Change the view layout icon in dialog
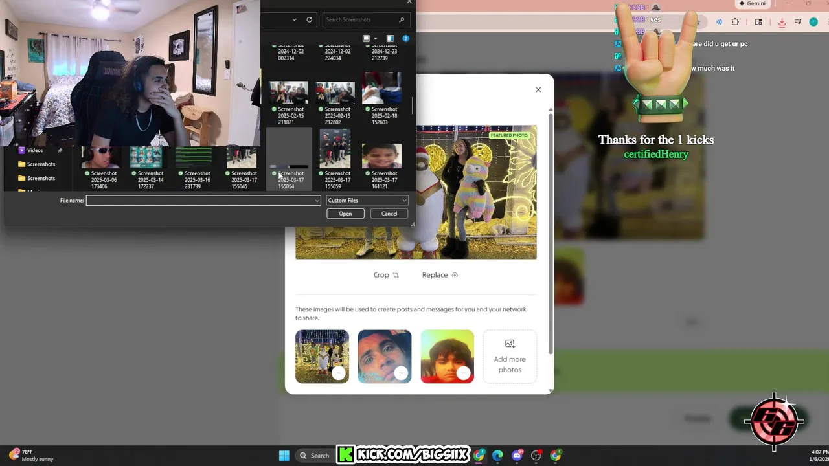Screen dimensions: 829x466 coord(366,39)
